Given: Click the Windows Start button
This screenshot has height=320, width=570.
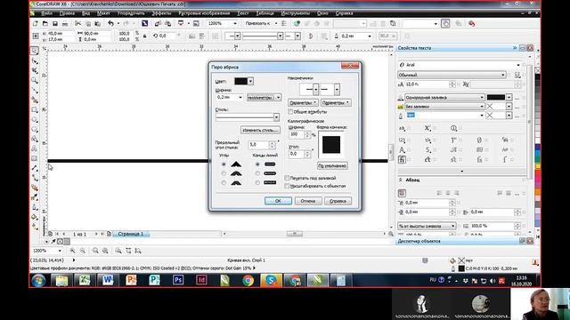Looking at the screenshot, I should coord(38,280).
